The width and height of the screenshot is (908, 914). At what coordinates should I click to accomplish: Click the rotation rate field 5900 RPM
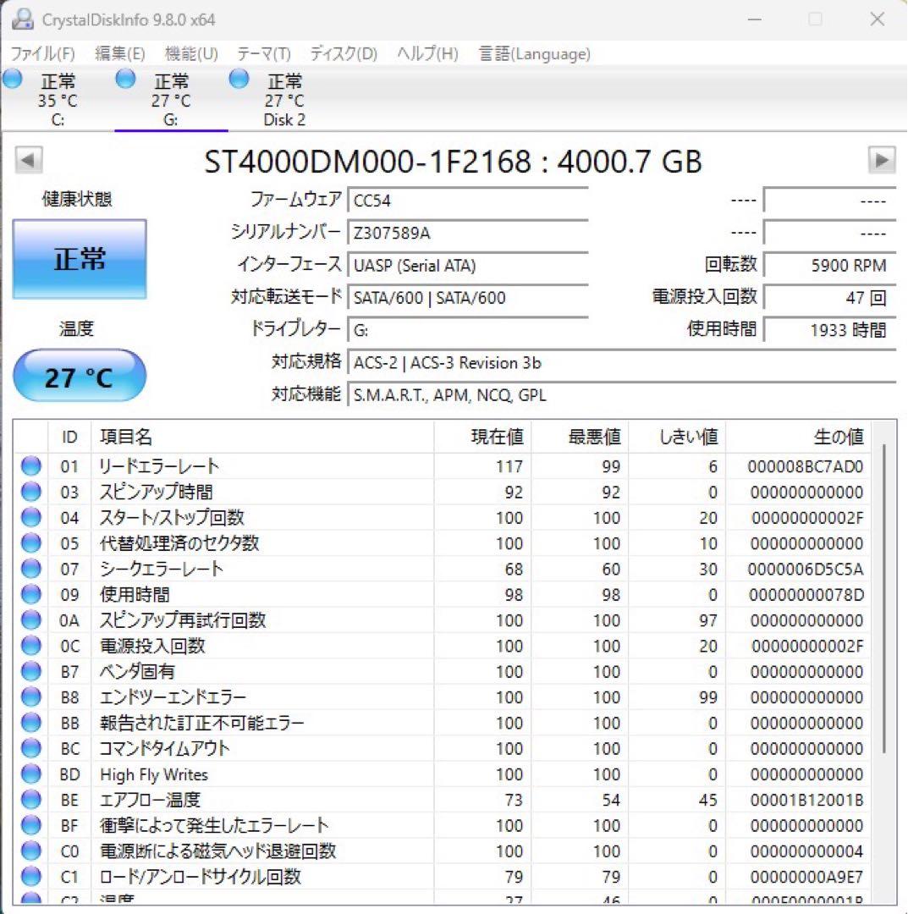(x=829, y=266)
